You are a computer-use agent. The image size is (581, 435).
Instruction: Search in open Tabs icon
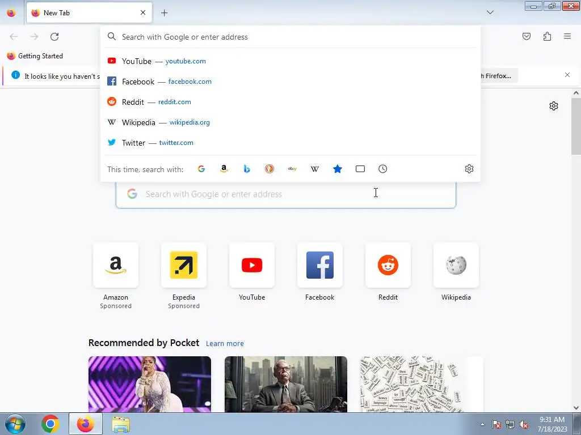click(x=360, y=169)
